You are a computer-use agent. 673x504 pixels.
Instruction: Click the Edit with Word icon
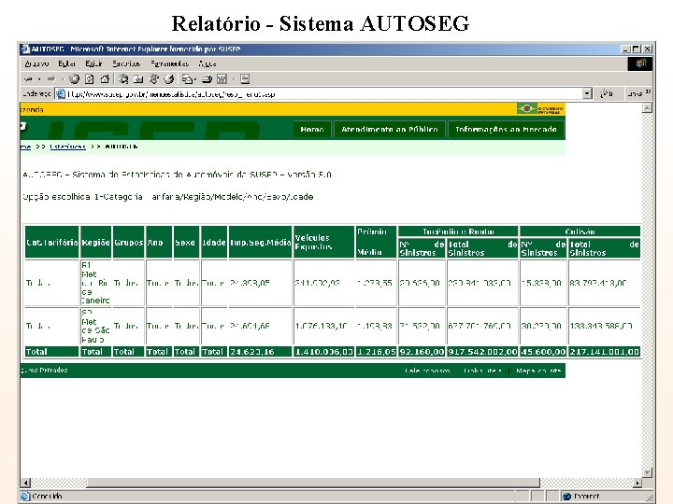tap(222, 78)
